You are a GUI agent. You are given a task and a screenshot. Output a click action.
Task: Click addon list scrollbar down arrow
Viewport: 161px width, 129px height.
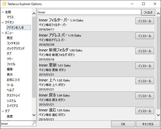pyautogui.click(x=158, y=115)
